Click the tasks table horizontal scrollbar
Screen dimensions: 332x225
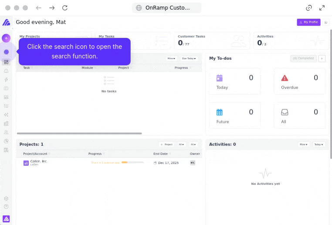[x=79, y=133]
